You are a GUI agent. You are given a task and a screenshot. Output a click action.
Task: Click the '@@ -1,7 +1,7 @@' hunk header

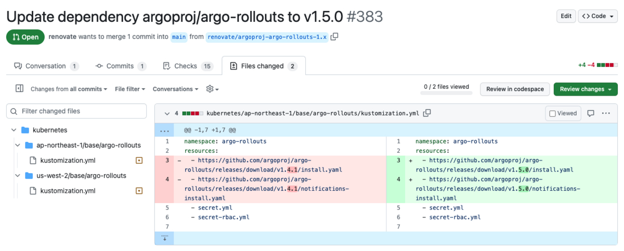(210, 130)
